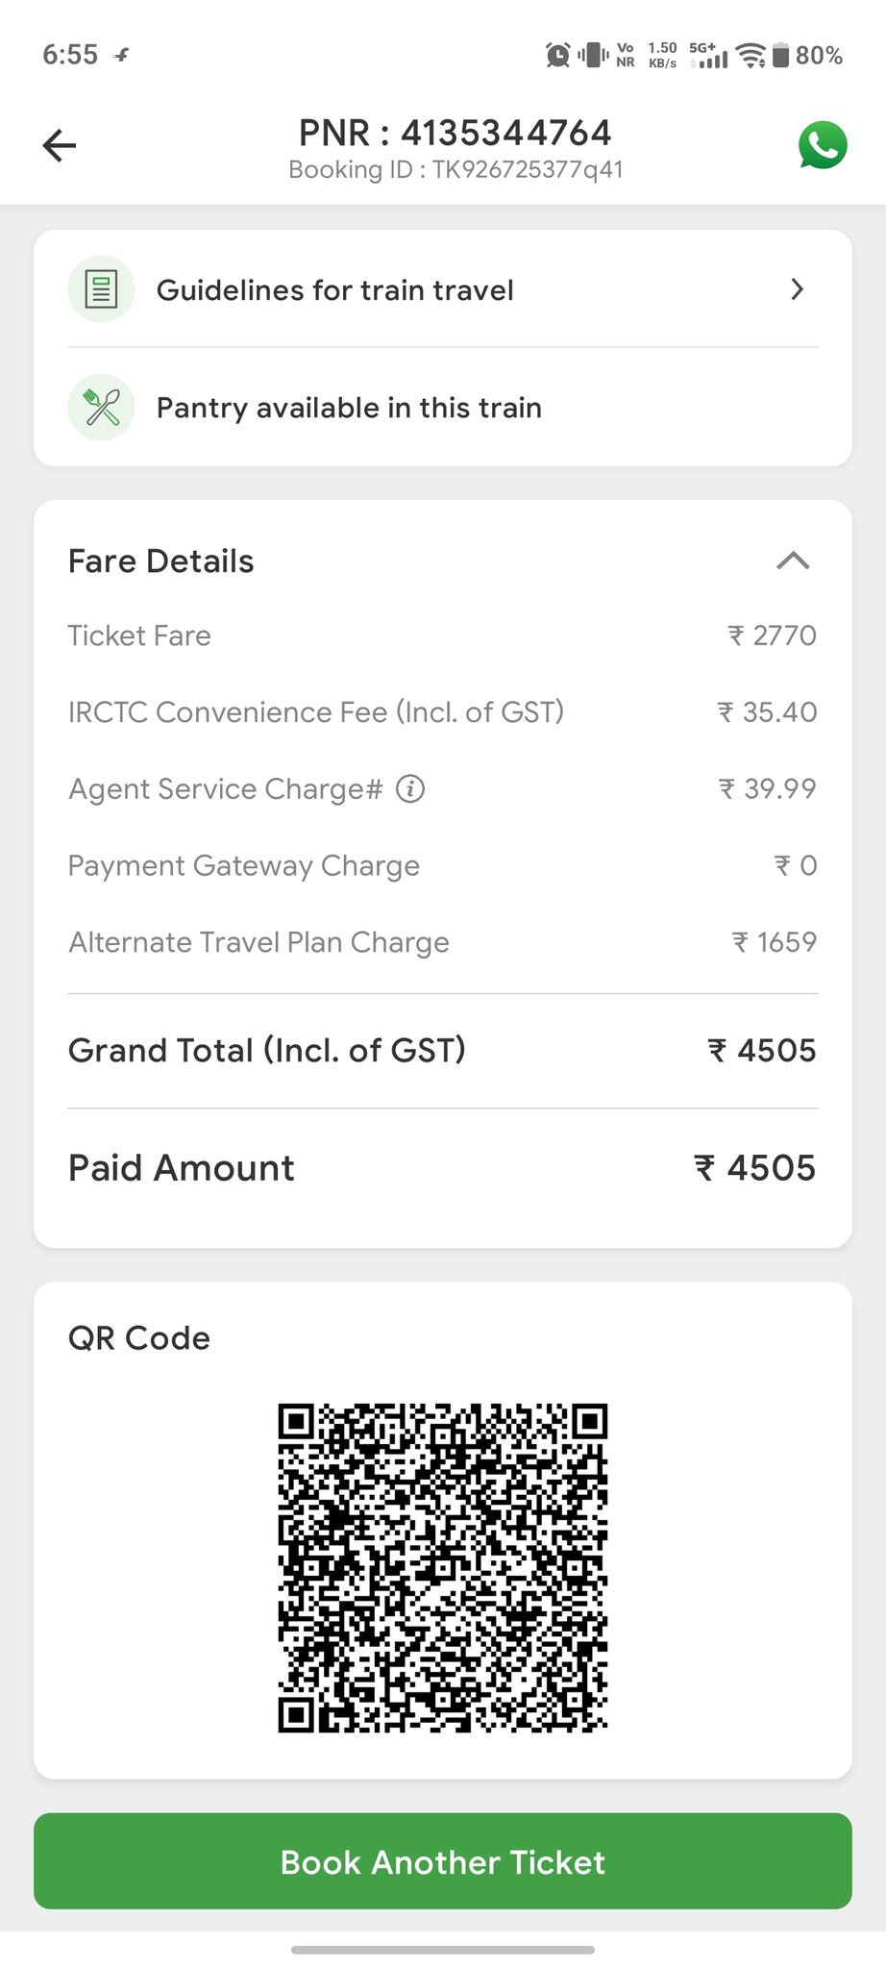
Task: Collapse the Fare Details section
Action: tap(793, 561)
